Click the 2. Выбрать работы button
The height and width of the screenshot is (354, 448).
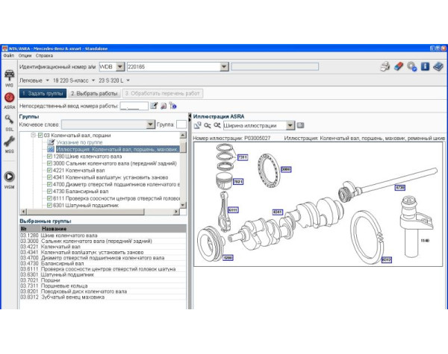click(93, 93)
